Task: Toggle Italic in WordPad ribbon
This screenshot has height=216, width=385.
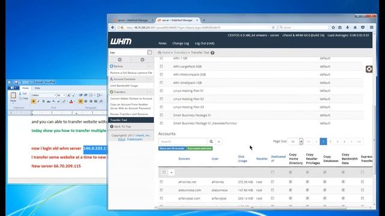Action: pos(38,101)
